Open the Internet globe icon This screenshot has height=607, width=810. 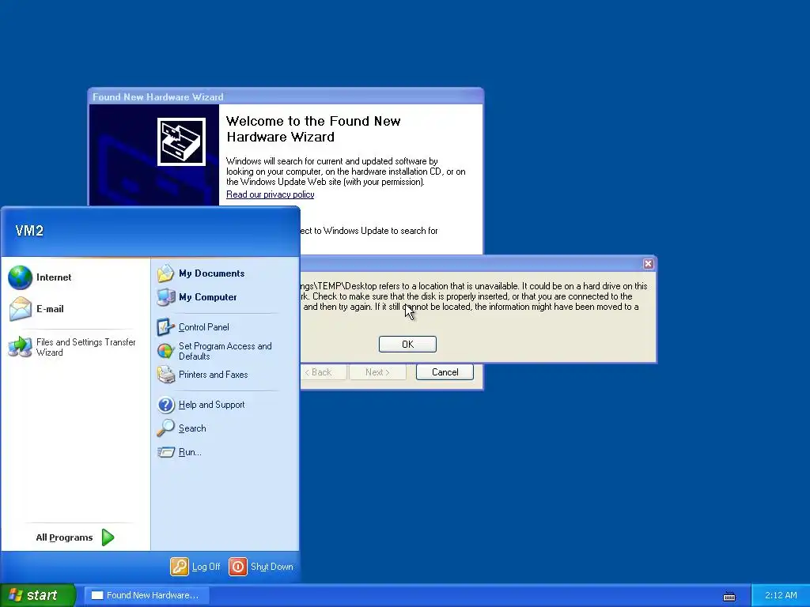coord(20,277)
